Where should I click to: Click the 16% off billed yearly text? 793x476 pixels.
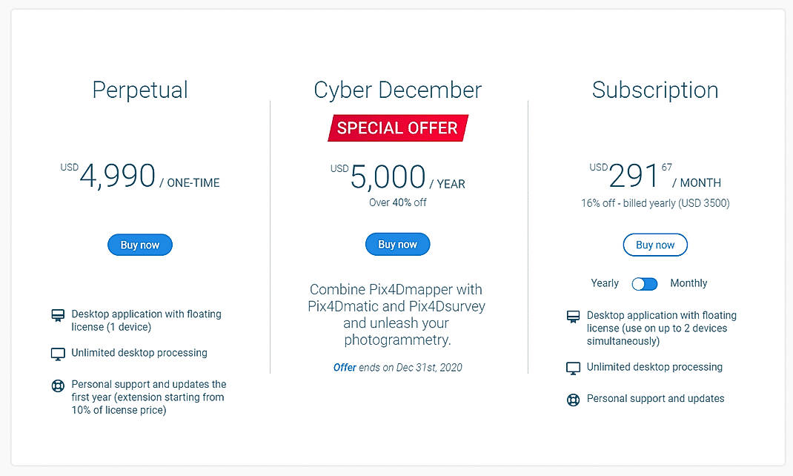pos(655,202)
